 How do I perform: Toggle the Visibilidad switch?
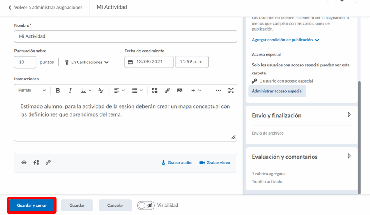coord(146,205)
